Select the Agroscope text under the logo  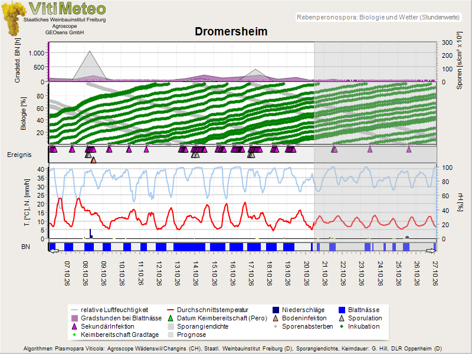coord(65,26)
